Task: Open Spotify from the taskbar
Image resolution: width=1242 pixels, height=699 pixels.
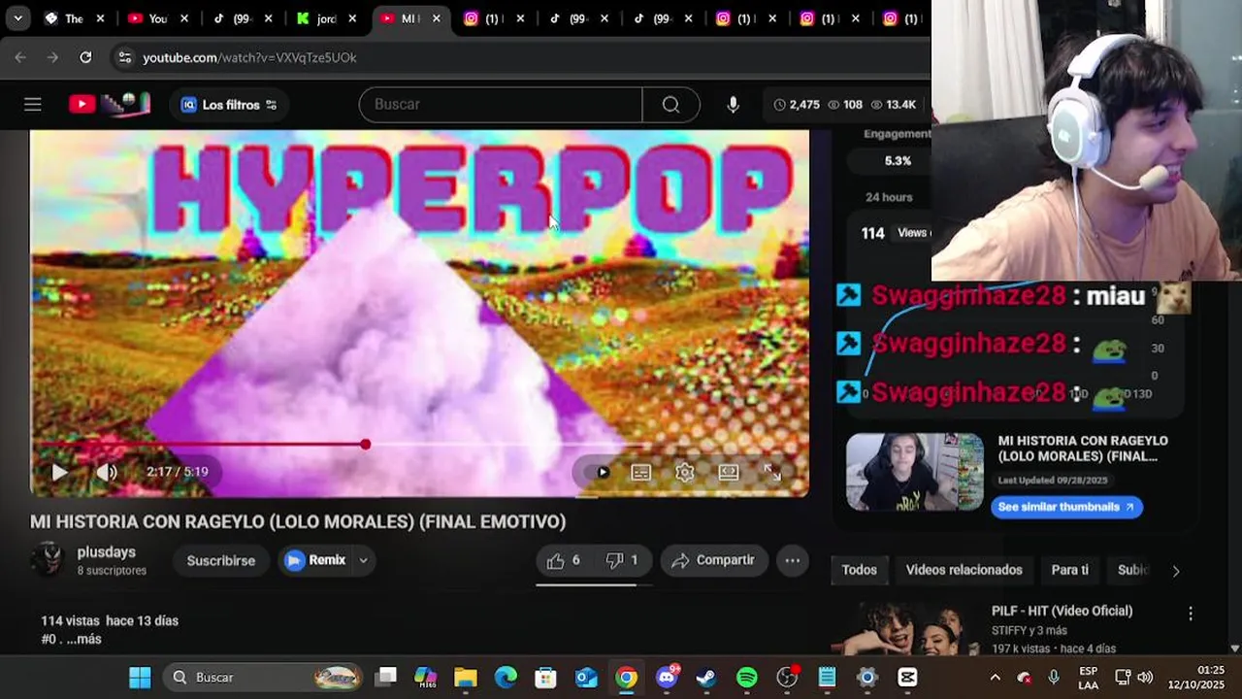Action: pos(746,677)
